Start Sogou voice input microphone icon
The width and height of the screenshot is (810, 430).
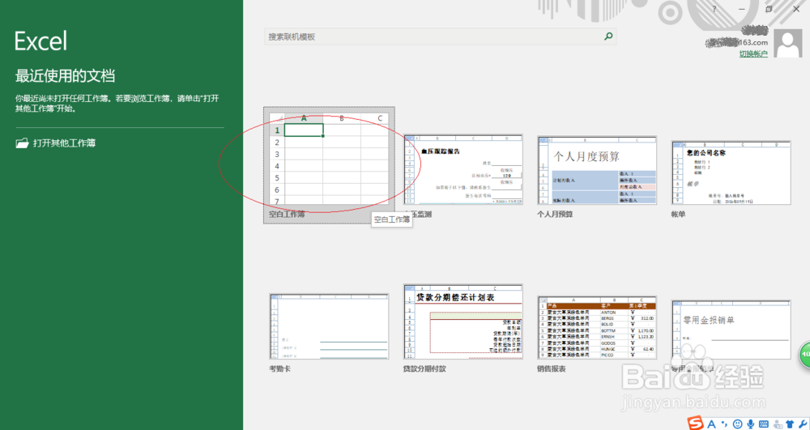(751, 424)
